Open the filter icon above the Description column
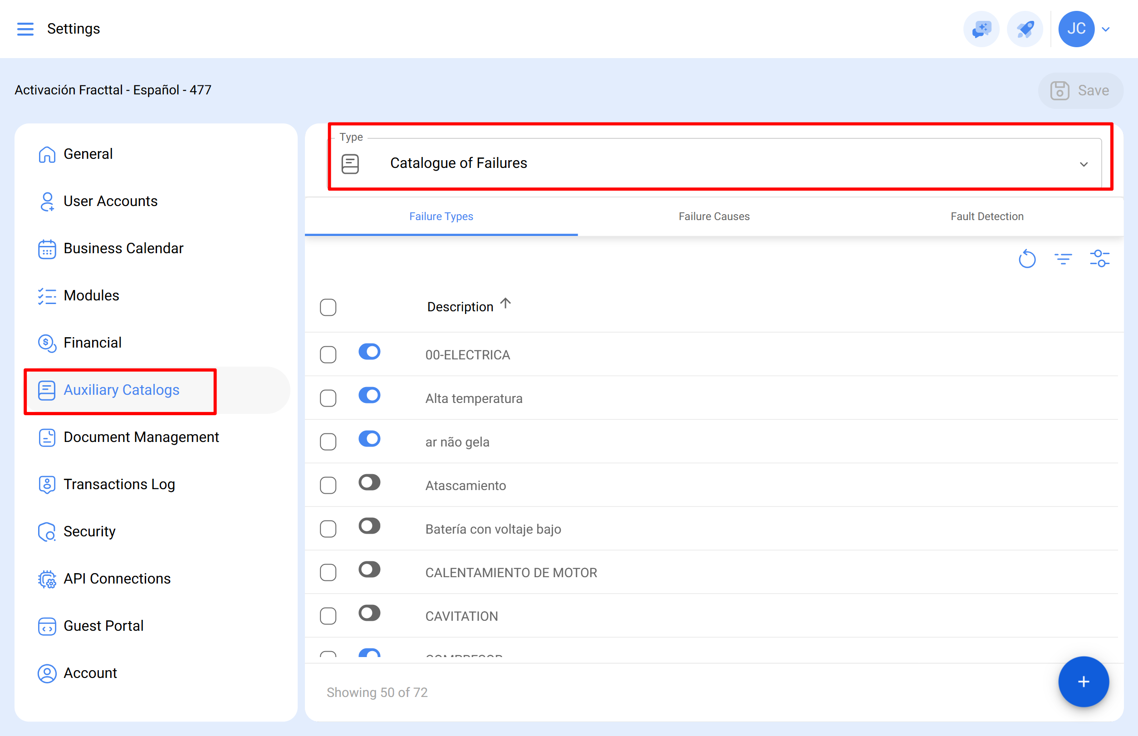 [x=1064, y=259]
